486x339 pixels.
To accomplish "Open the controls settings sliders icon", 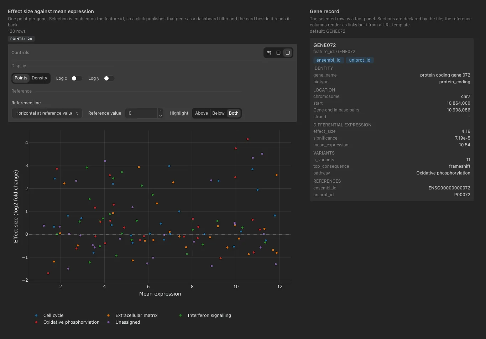I will [269, 53].
